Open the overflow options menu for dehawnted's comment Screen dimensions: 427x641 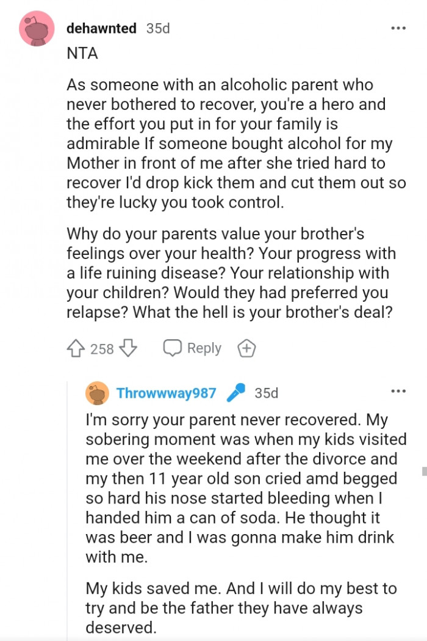[398, 27]
